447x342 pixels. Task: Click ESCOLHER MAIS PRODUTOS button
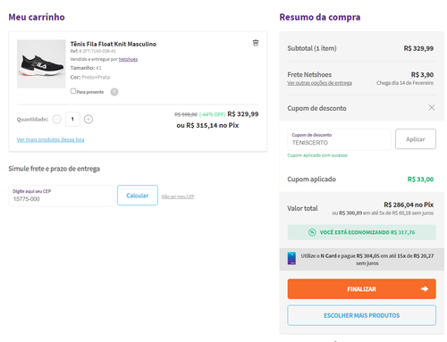361,315
